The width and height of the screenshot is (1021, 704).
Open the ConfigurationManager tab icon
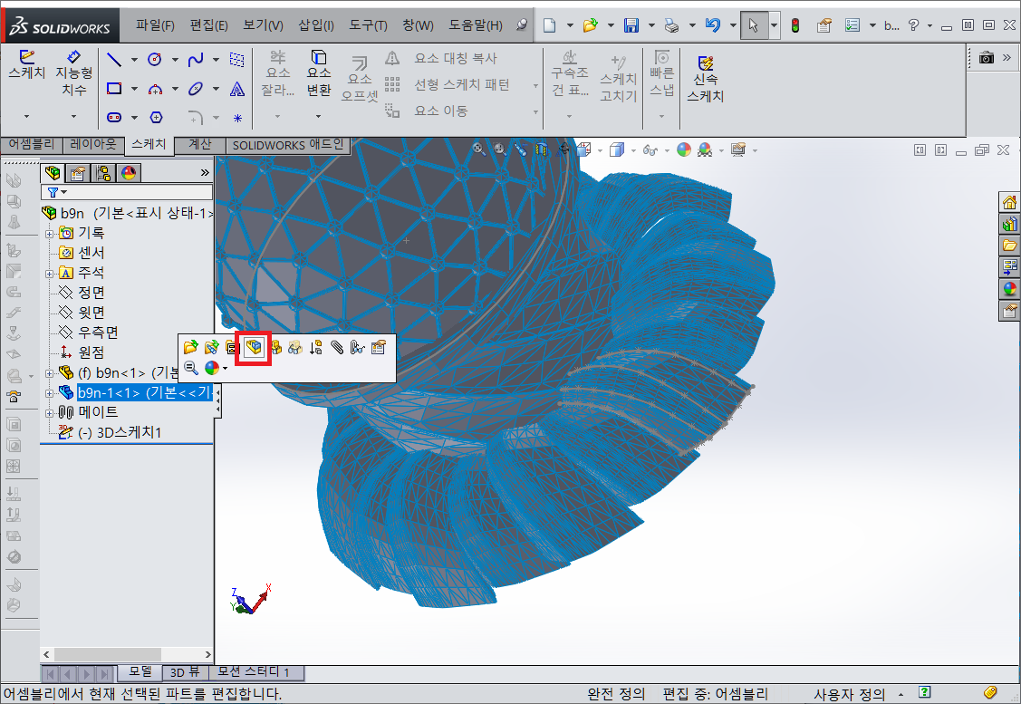tap(103, 172)
